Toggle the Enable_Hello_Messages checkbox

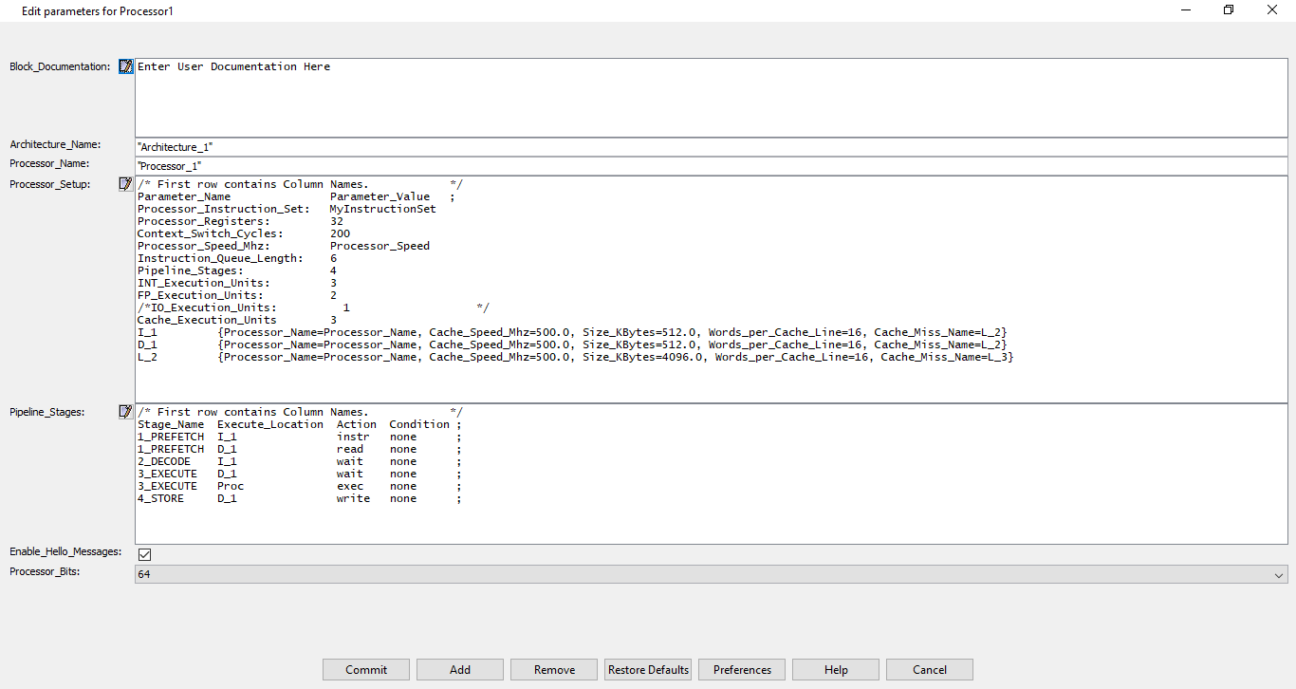pyautogui.click(x=145, y=554)
